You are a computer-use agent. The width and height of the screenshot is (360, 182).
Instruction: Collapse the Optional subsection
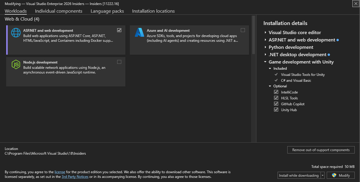point(270,86)
